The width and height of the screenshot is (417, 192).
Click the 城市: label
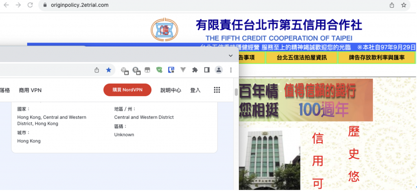tap(24, 133)
